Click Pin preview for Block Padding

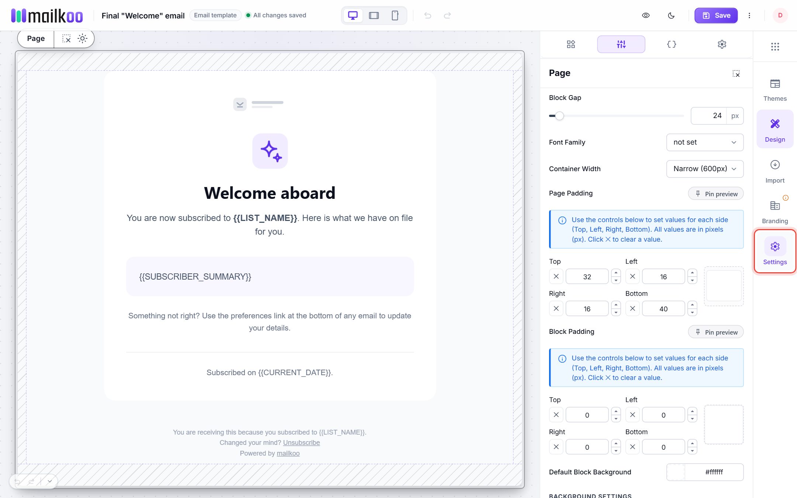click(716, 332)
